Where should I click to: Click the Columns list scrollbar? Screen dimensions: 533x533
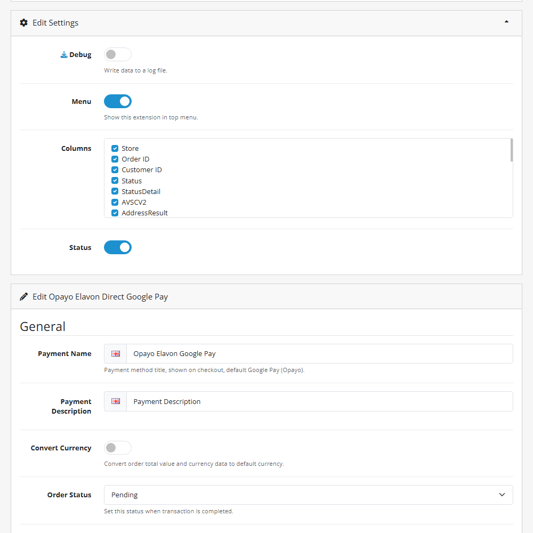tap(512, 150)
